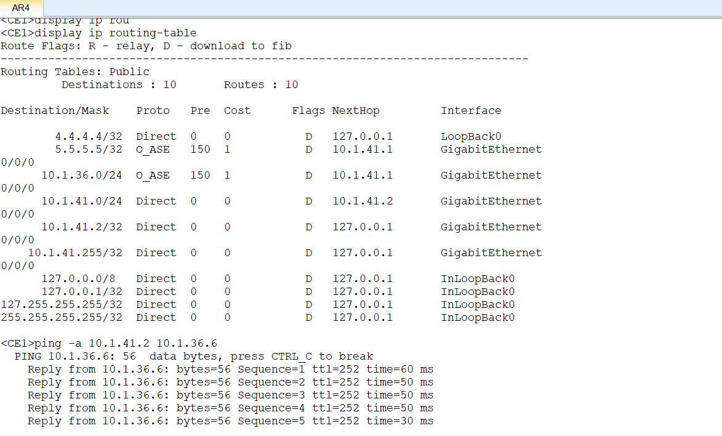Click the NextHop column header
This screenshot has height=436, width=722.
356,111
